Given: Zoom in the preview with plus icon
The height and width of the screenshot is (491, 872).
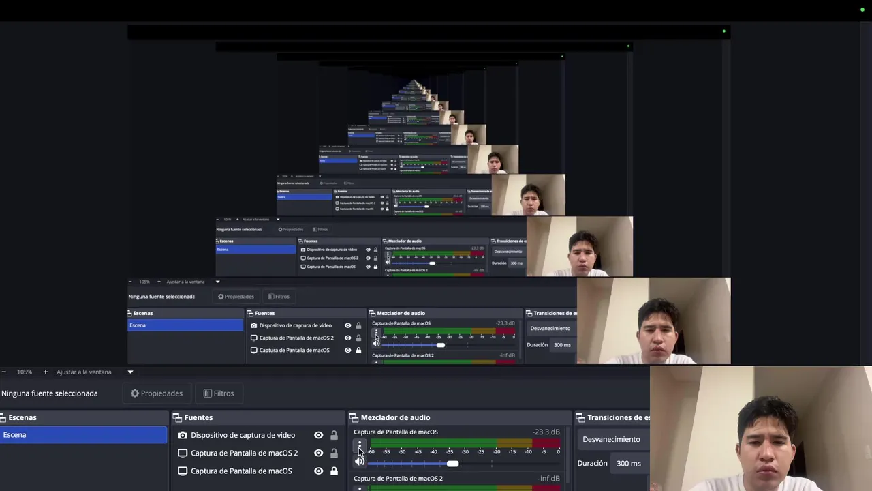Looking at the screenshot, I should tap(46, 372).
